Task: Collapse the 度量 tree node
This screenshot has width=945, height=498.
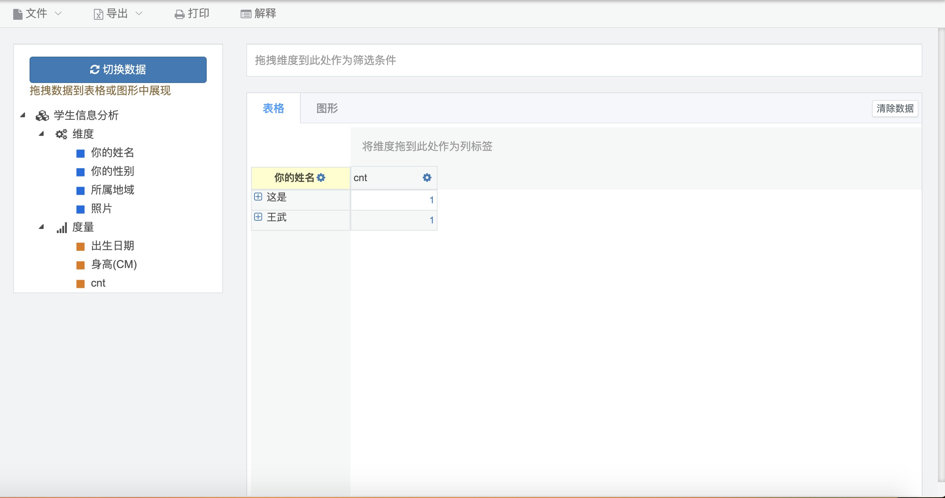Action: [42, 227]
